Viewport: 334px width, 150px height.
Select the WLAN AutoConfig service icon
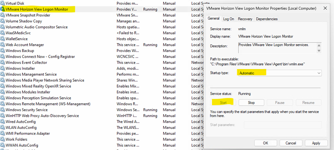2,127
